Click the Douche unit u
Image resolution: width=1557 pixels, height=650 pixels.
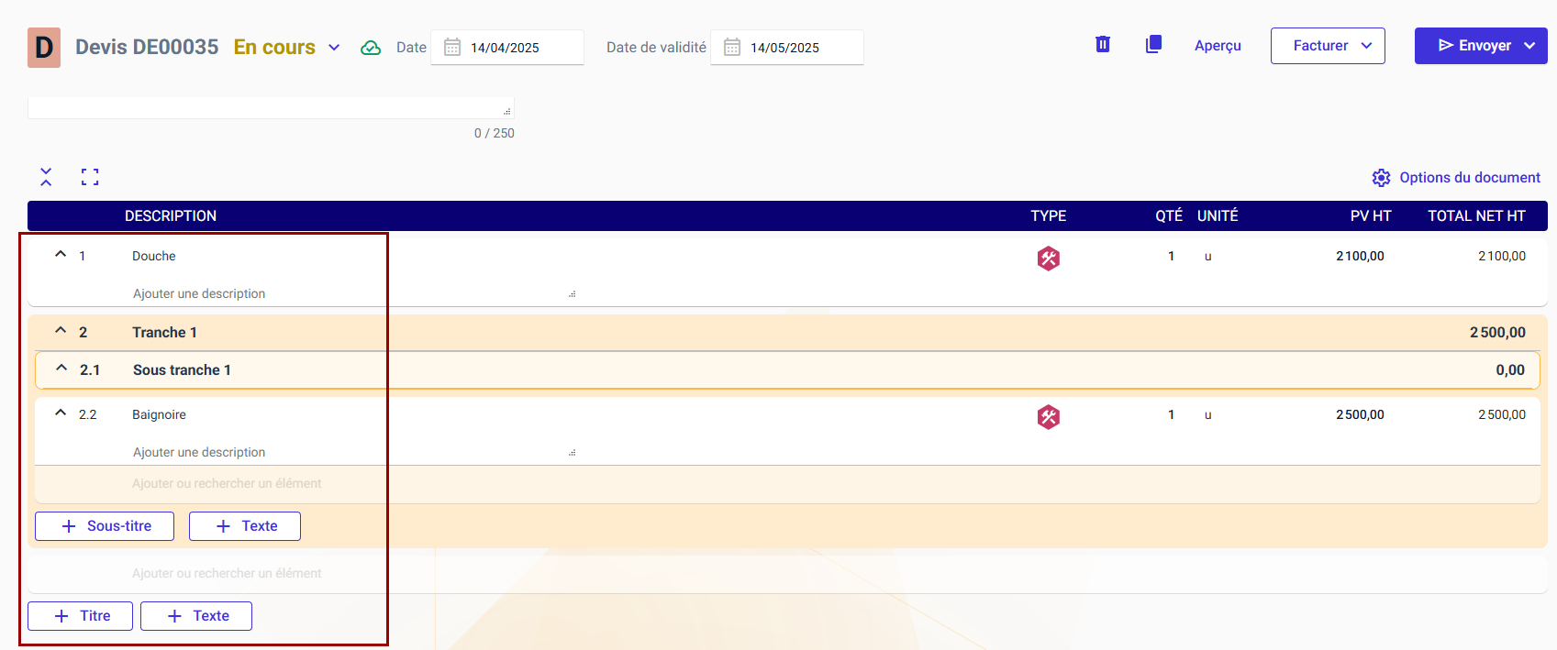[1208, 256]
